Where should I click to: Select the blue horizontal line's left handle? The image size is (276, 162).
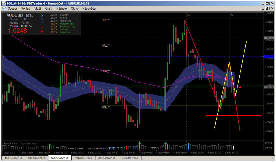[3, 56]
